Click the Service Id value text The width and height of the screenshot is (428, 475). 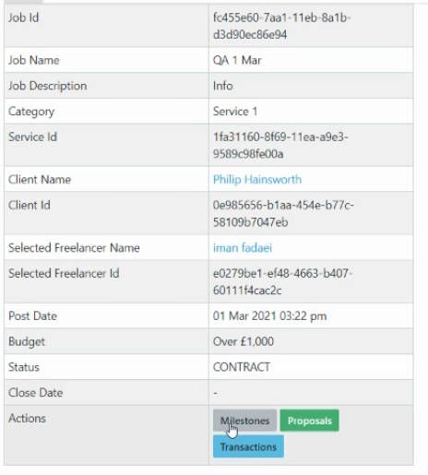click(280, 145)
